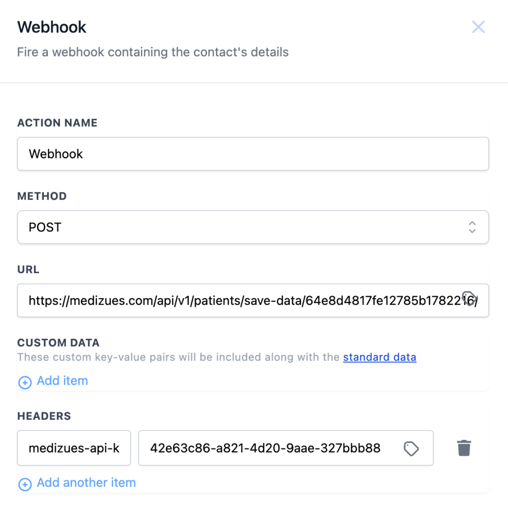Click the plus icon beside Add another item
The width and height of the screenshot is (508, 515).
click(x=25, y=484)
